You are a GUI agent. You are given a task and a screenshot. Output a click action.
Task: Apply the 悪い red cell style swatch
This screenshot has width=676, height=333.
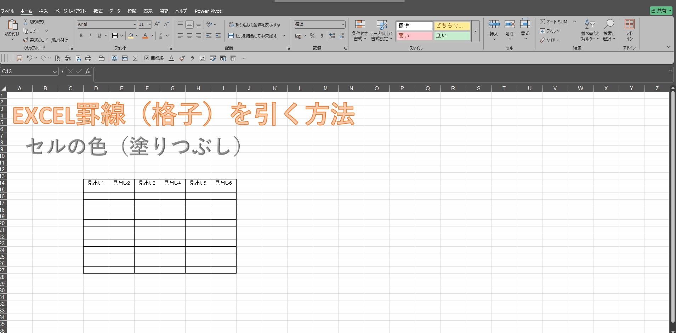point(414,36)
